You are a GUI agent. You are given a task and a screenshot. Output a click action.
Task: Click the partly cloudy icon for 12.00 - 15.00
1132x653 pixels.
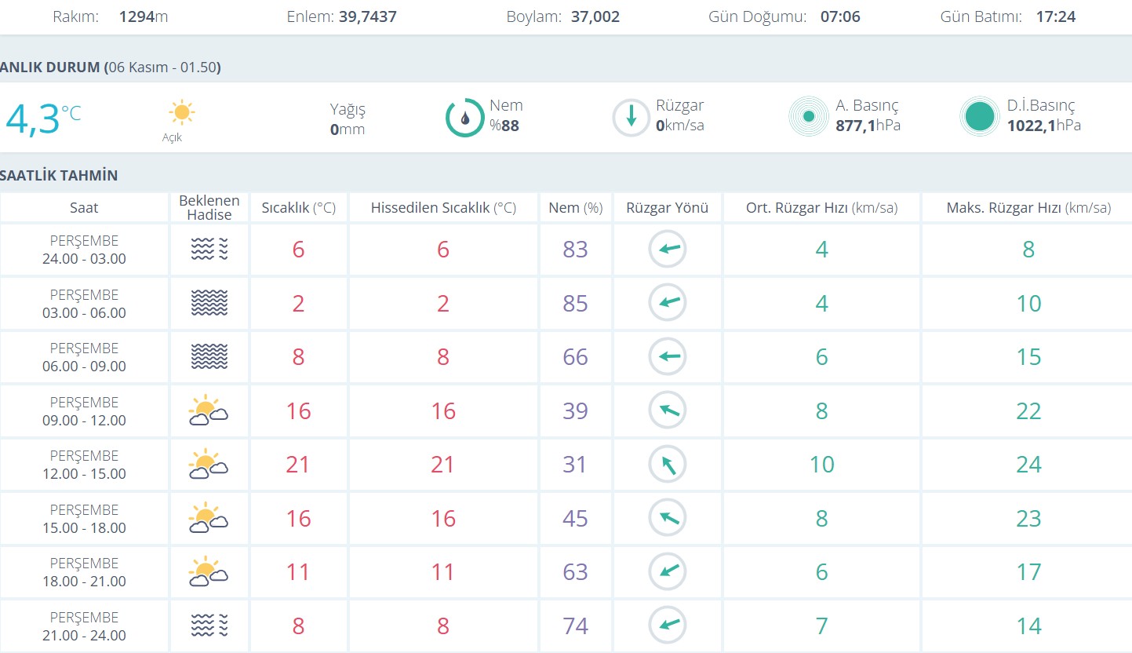pos(208,465)
